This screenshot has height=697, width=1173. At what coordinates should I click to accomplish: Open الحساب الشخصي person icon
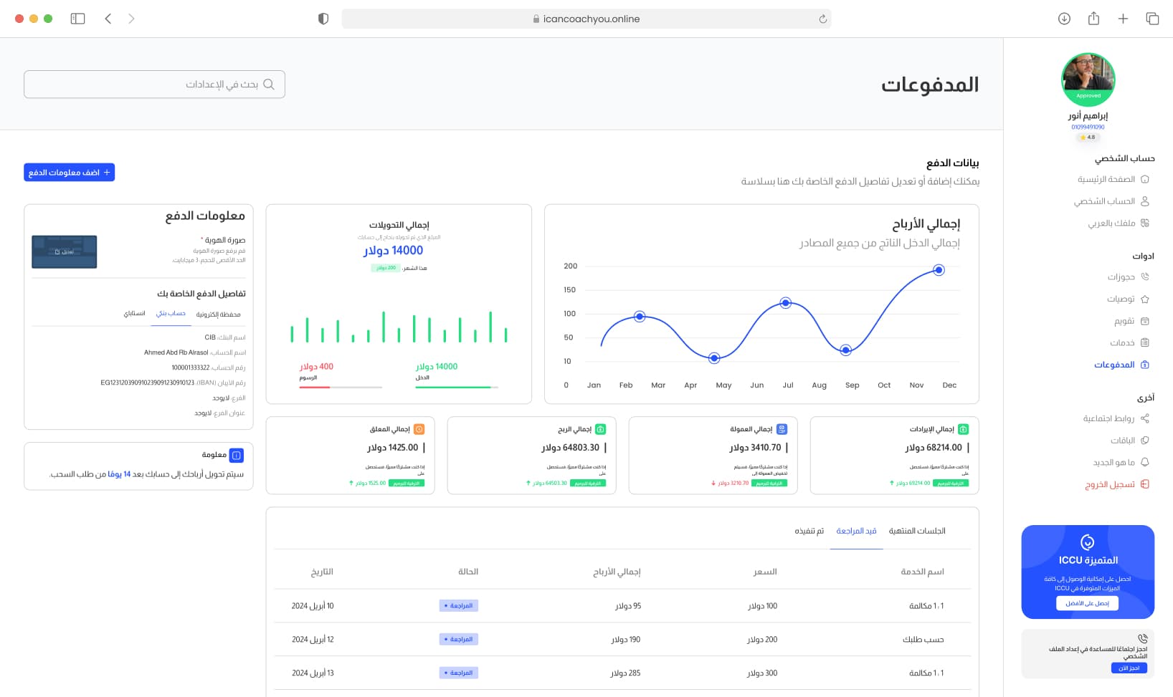[x=1146, y=201]
